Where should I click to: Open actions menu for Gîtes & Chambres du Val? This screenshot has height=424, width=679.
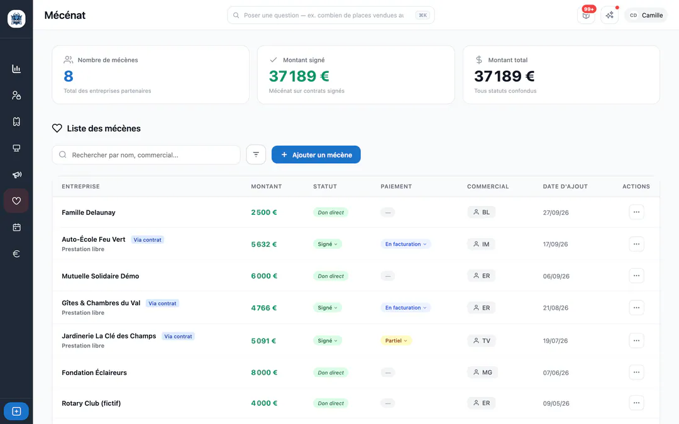click(x=636, y=308)
